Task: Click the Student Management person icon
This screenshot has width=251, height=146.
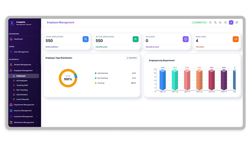Action: click(x=11, y=65)
